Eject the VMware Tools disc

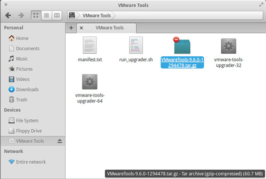tap(60, 141)
